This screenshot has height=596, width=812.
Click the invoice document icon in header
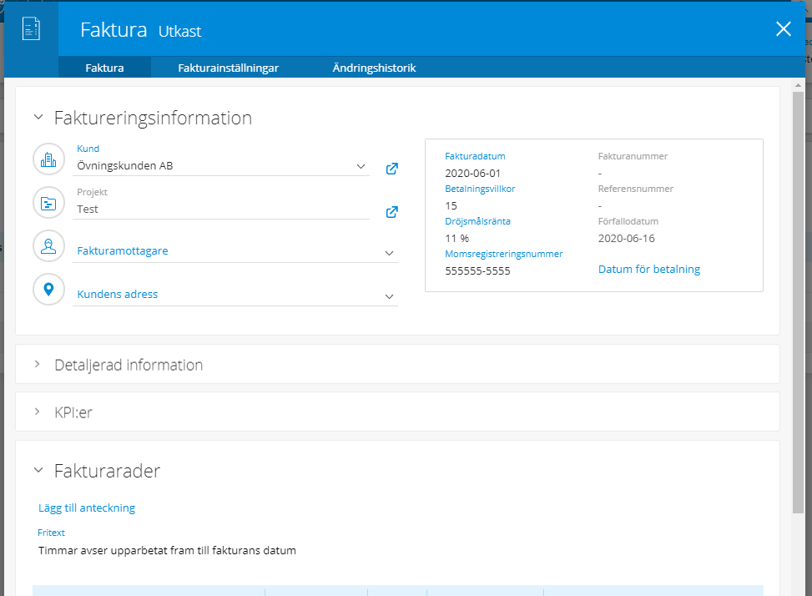32,29
